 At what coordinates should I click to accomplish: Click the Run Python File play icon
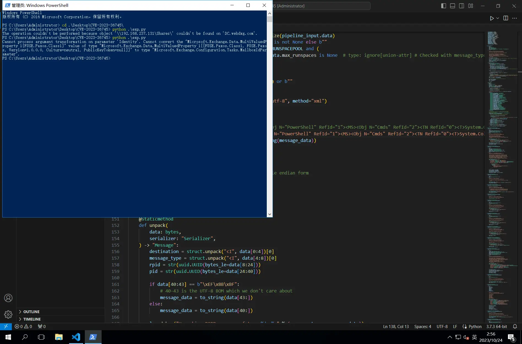tap(492, 18)
